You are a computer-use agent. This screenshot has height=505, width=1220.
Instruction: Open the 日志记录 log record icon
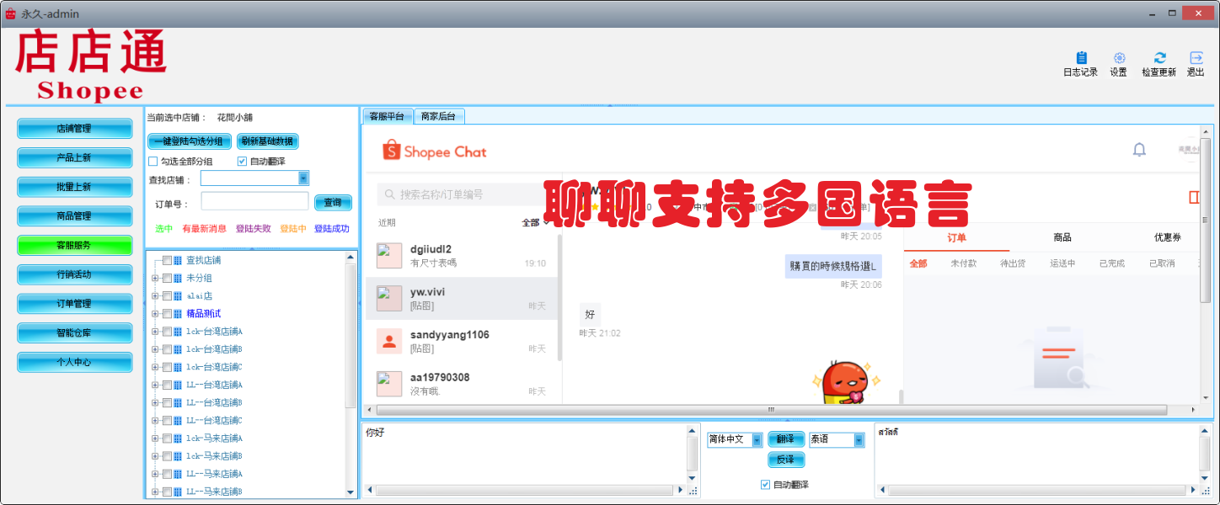[x=1082, y=57]
